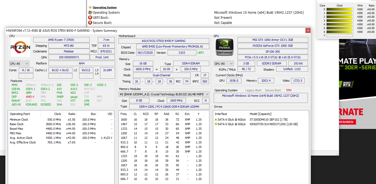Click the red AMD-V feature label

[30, 97]
